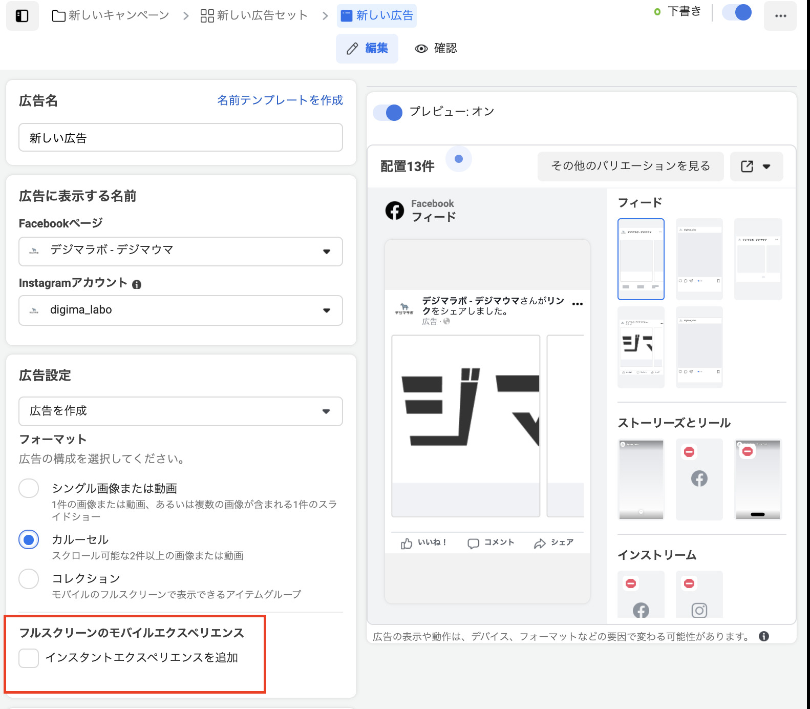
Task: Click the open-in-new-window preview icon
Action: [x=747, y=166]
